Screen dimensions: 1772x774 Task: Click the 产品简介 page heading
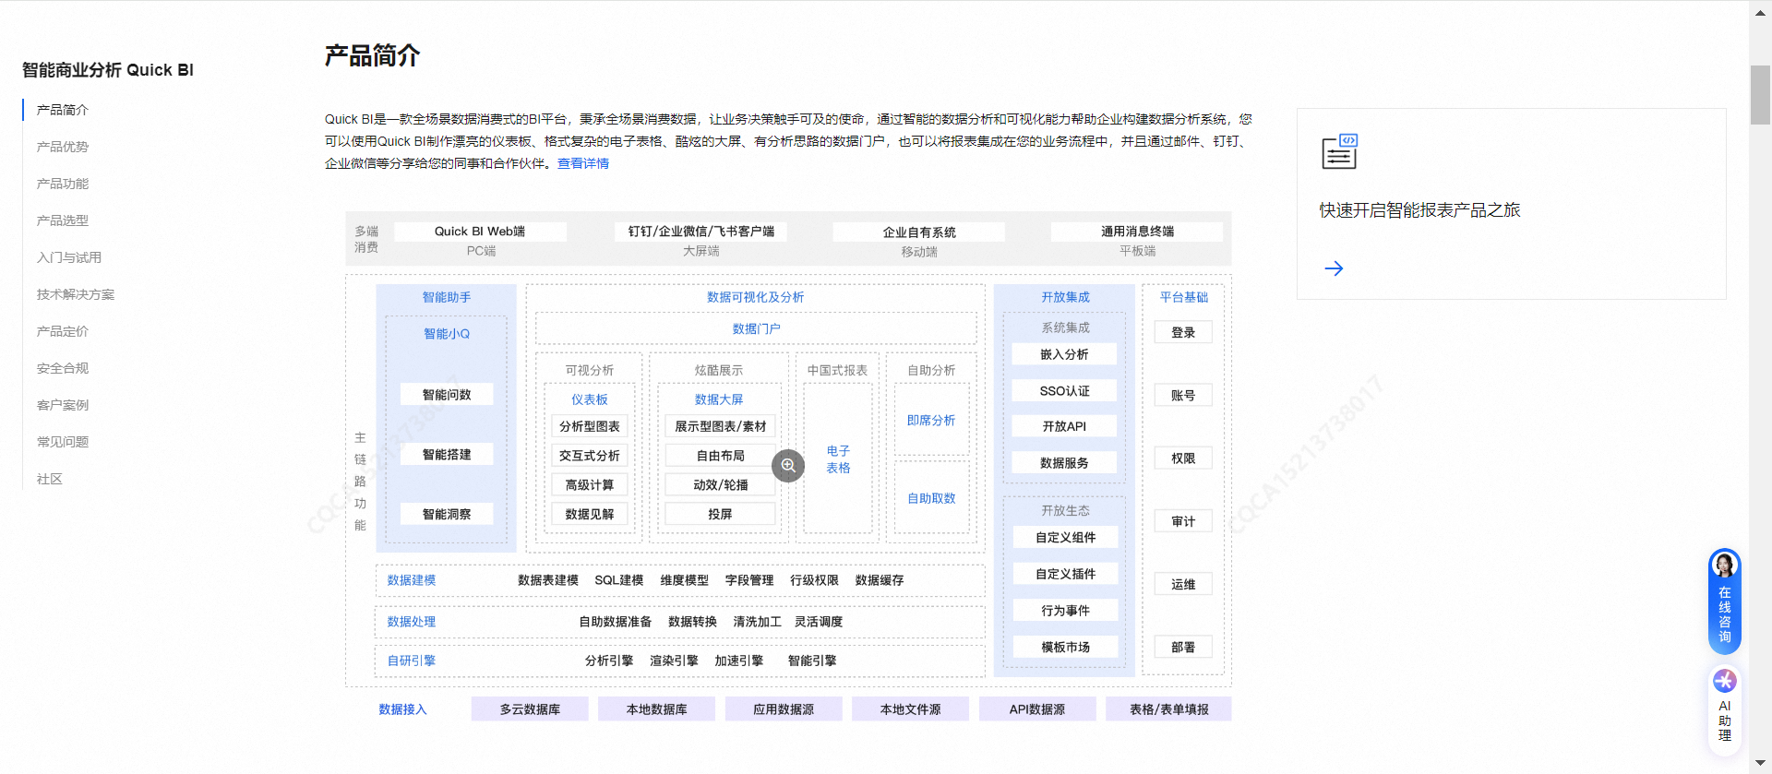[x=373, y=55]
